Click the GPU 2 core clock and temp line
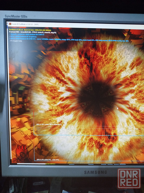The height and width of the screenshot is (193, 144). point(69,40)
